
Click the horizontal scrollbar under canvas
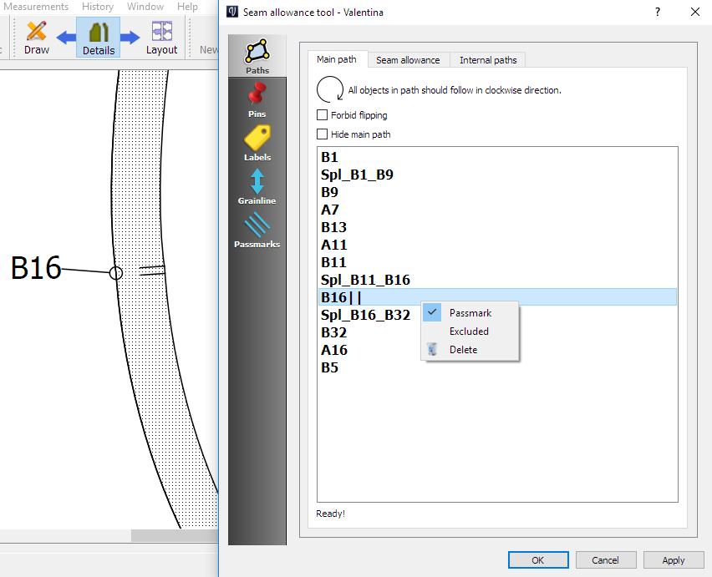tap(175, 536)
